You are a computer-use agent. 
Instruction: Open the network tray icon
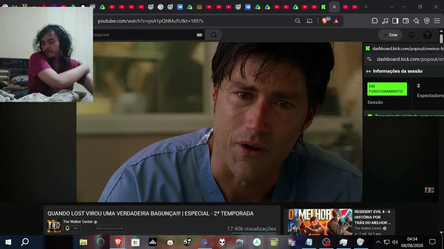point(387,242)
